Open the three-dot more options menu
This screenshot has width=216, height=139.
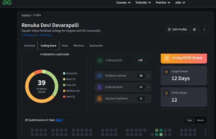pyautogui.click(x=204, y=29)
